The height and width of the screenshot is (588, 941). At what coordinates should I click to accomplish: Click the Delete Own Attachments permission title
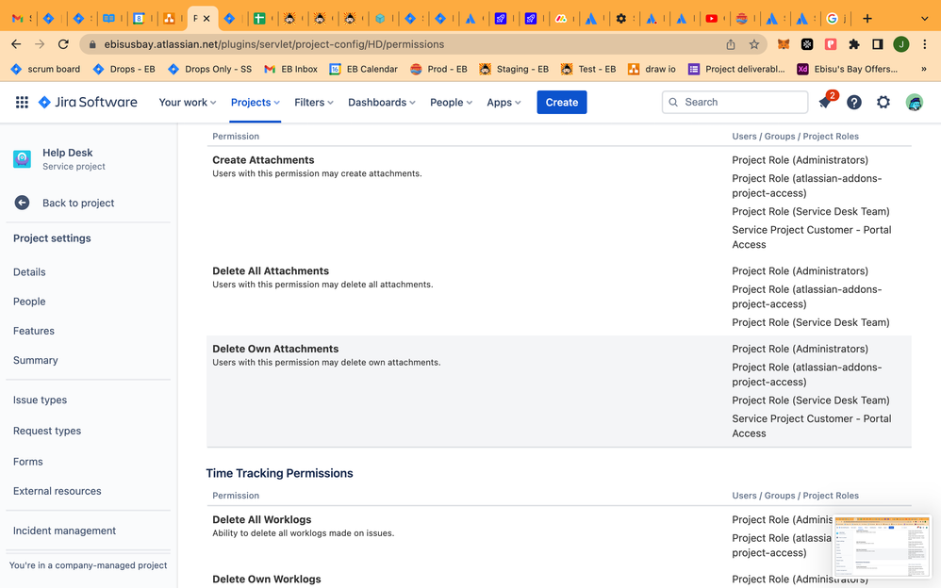coord(275,349)
